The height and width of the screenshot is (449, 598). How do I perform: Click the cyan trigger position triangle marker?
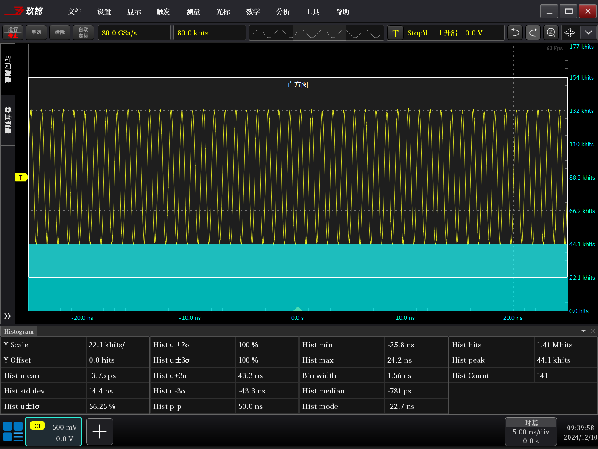click(x=298, y=309)
